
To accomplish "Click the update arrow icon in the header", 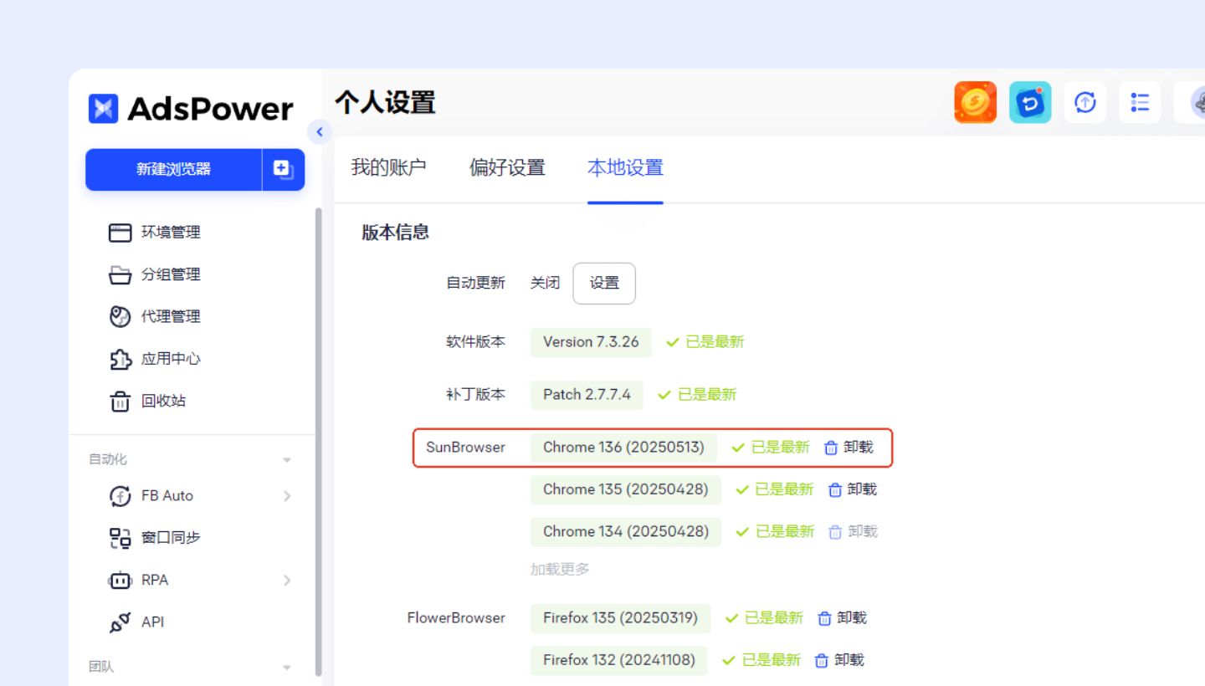I will [1085, 102].
